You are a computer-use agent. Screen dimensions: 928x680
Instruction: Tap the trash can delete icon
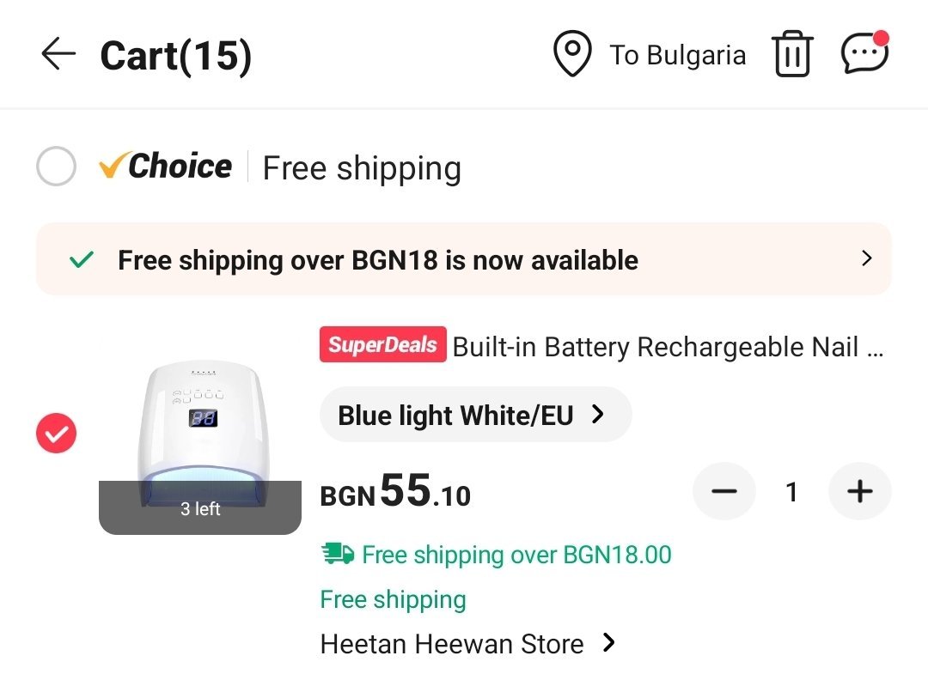(x=792, y=55)
